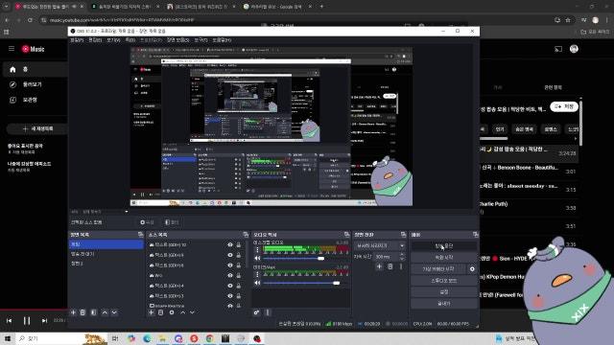Open virtual camera settings gear button
Image resolution: width=614 pixels, height=345 pixels.
[472, 269]
